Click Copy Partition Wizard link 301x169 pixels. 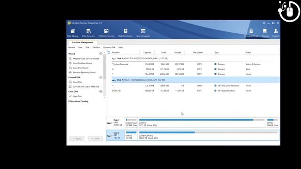click(83, 63)
